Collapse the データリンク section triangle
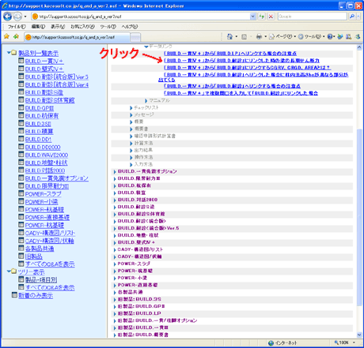 146,47
